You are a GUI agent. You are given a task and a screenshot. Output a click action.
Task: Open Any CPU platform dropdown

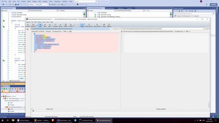click(42, 4)
